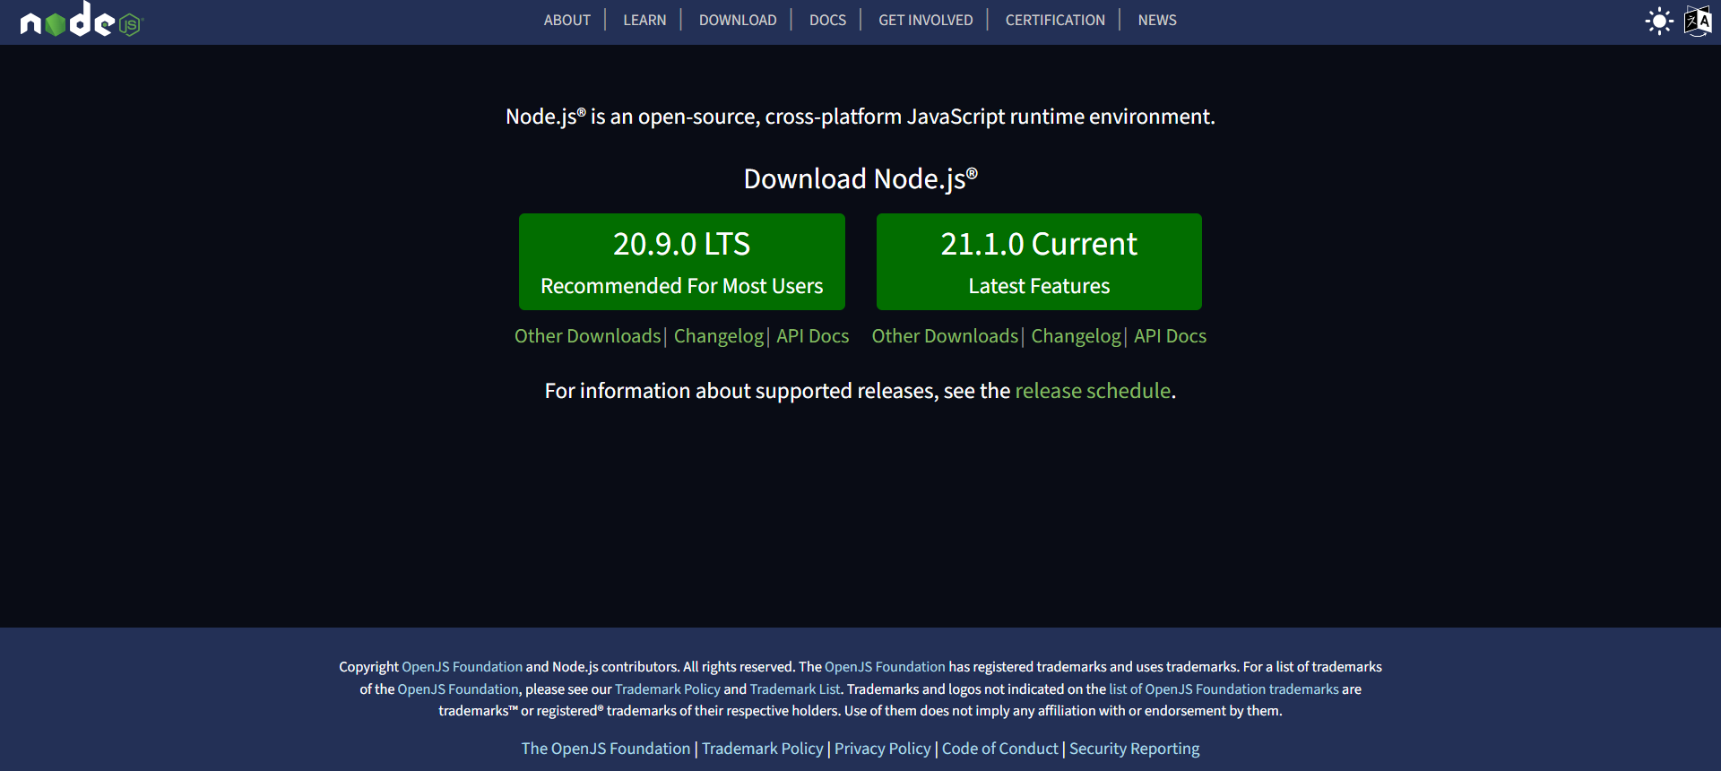
Task: Open list of OpenJS Foundation trademarks
Action: [x=1224, y=689]
